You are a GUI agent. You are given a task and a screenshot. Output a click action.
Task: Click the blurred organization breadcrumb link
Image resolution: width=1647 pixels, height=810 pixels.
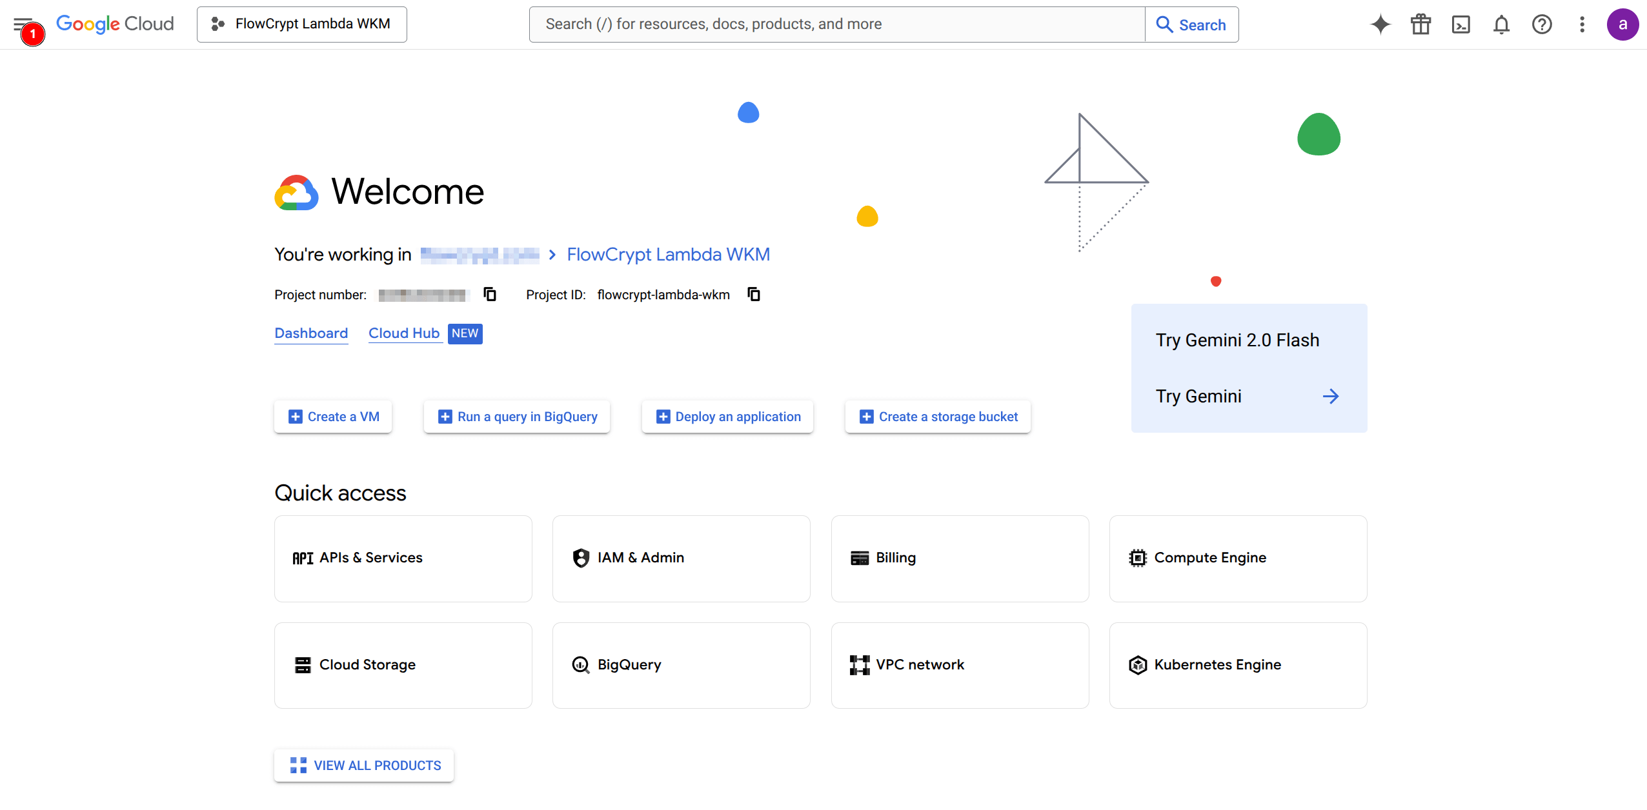pyautogui.click(x=480, y=255)
